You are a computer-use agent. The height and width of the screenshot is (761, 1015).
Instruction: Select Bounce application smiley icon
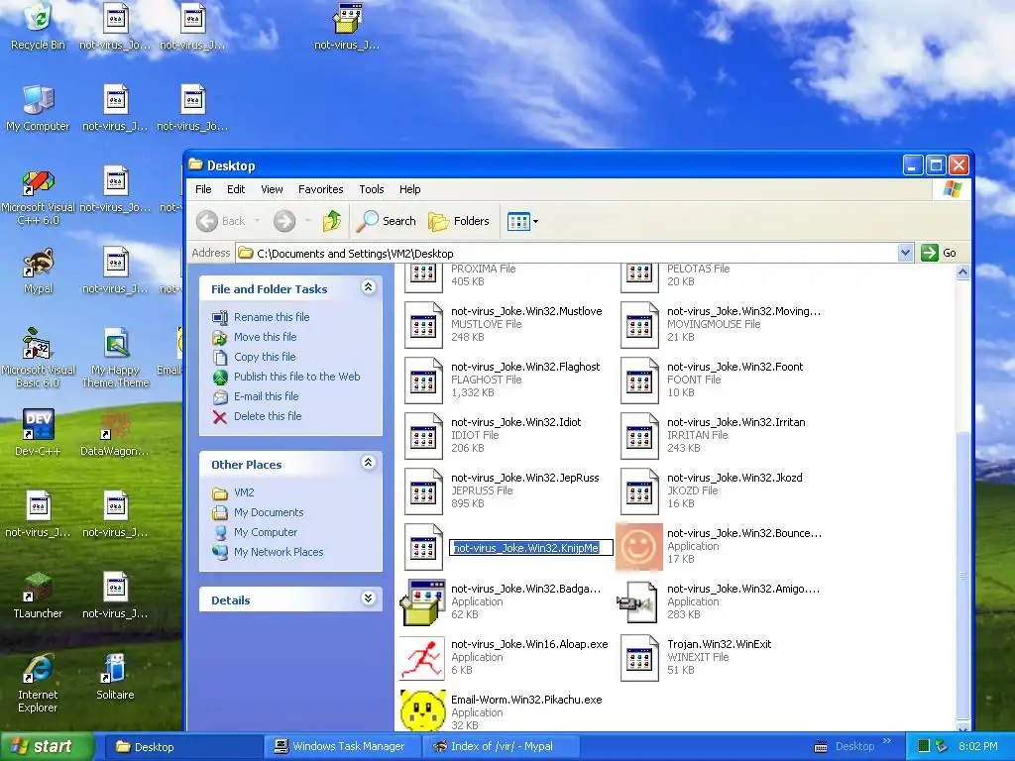[x=639, y=547]
